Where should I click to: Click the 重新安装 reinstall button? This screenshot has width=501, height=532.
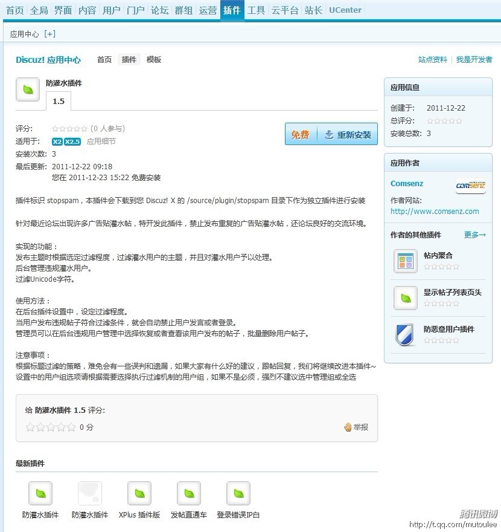point(348,135)
